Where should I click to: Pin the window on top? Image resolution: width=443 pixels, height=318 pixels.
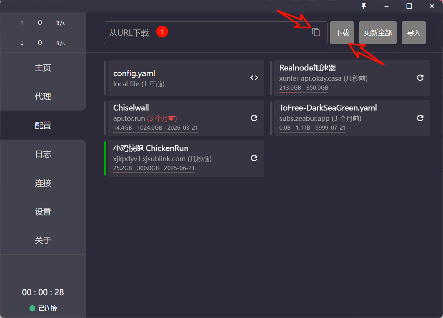(364, 6)
